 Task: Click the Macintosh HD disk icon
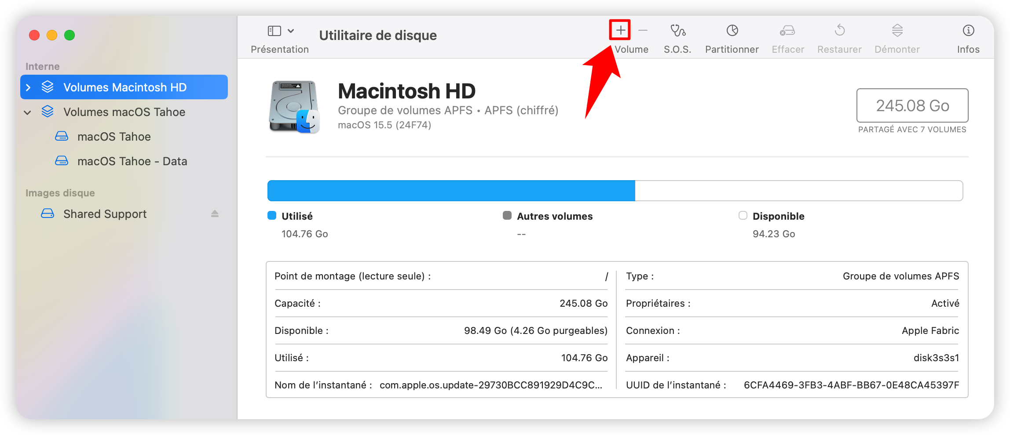point(294,106)
